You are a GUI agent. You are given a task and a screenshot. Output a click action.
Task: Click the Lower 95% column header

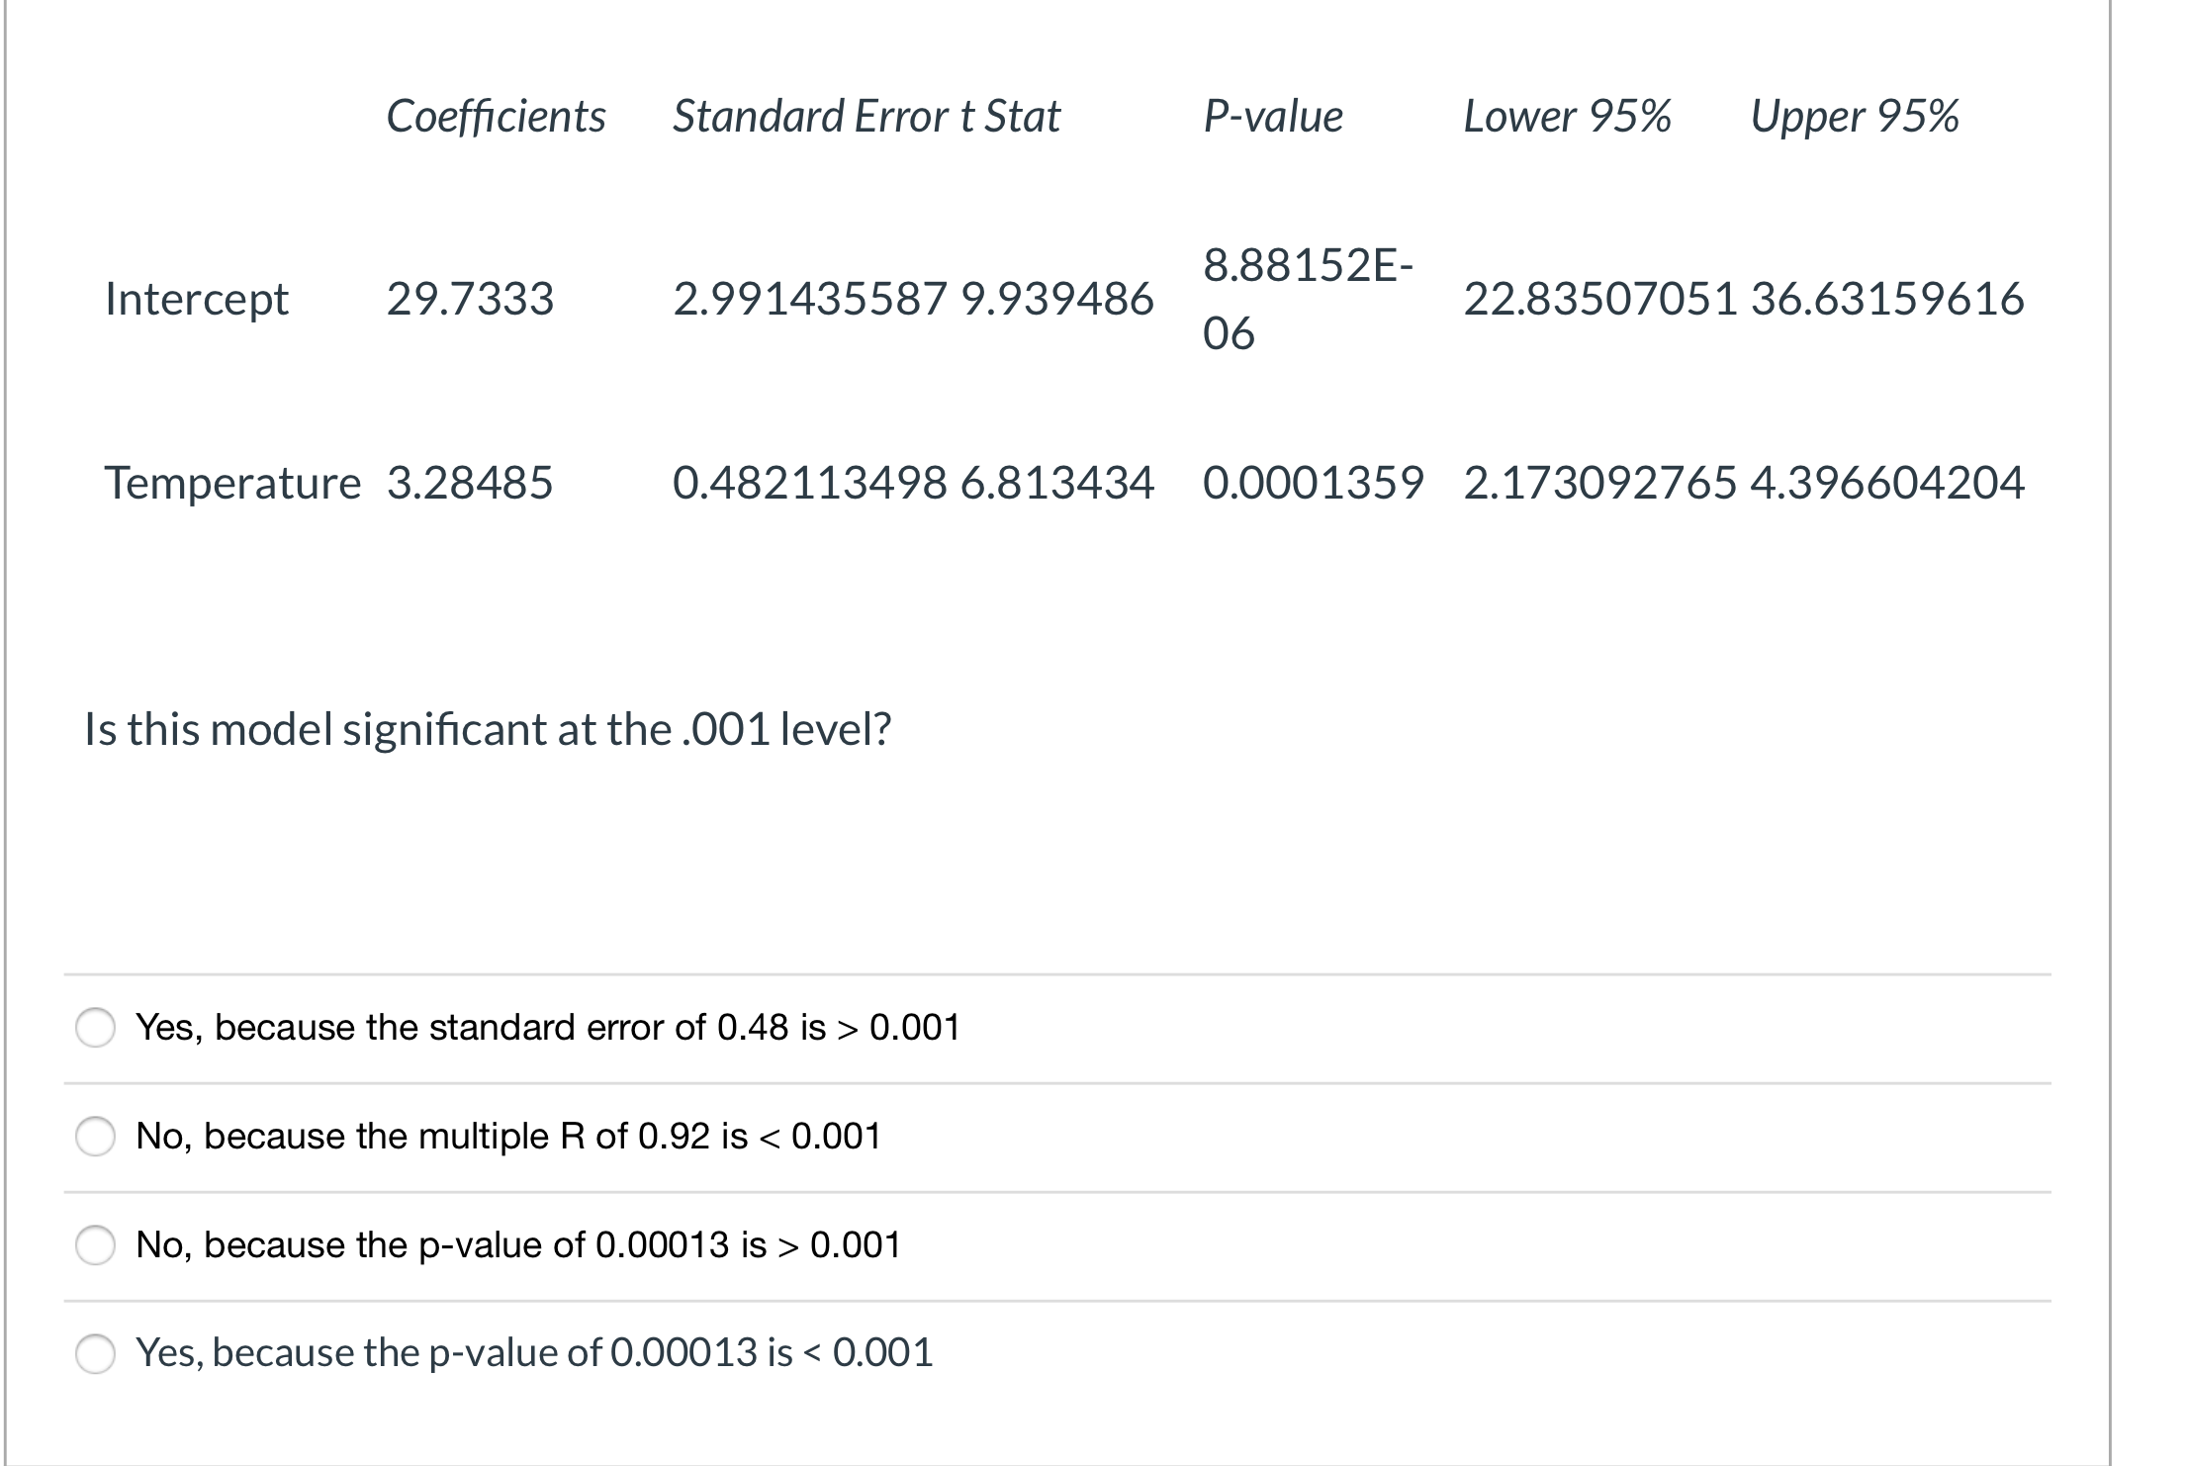coord(1567,117)
